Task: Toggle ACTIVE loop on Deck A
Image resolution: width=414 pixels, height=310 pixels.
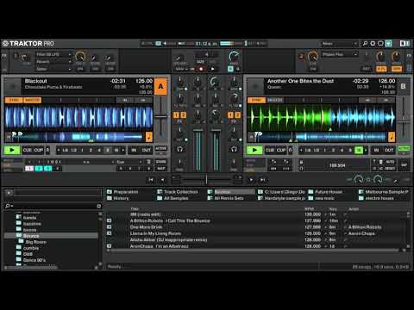Action: [x=161, y=148]
